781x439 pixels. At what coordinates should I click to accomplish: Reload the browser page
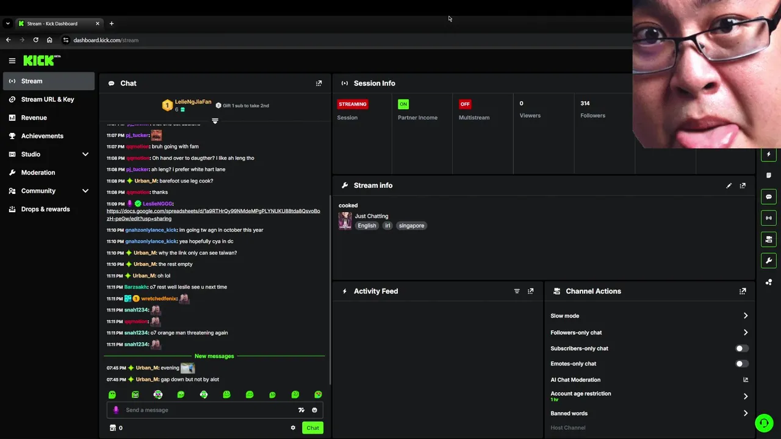click(35, 40)
